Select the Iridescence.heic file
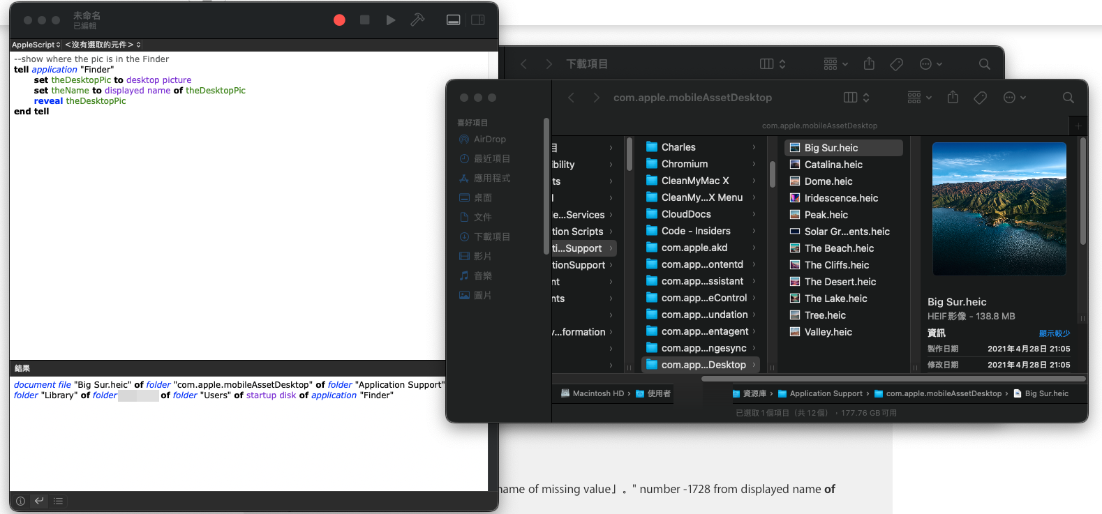The height and width of the screenshot is (514, 1102). (844, 198)
